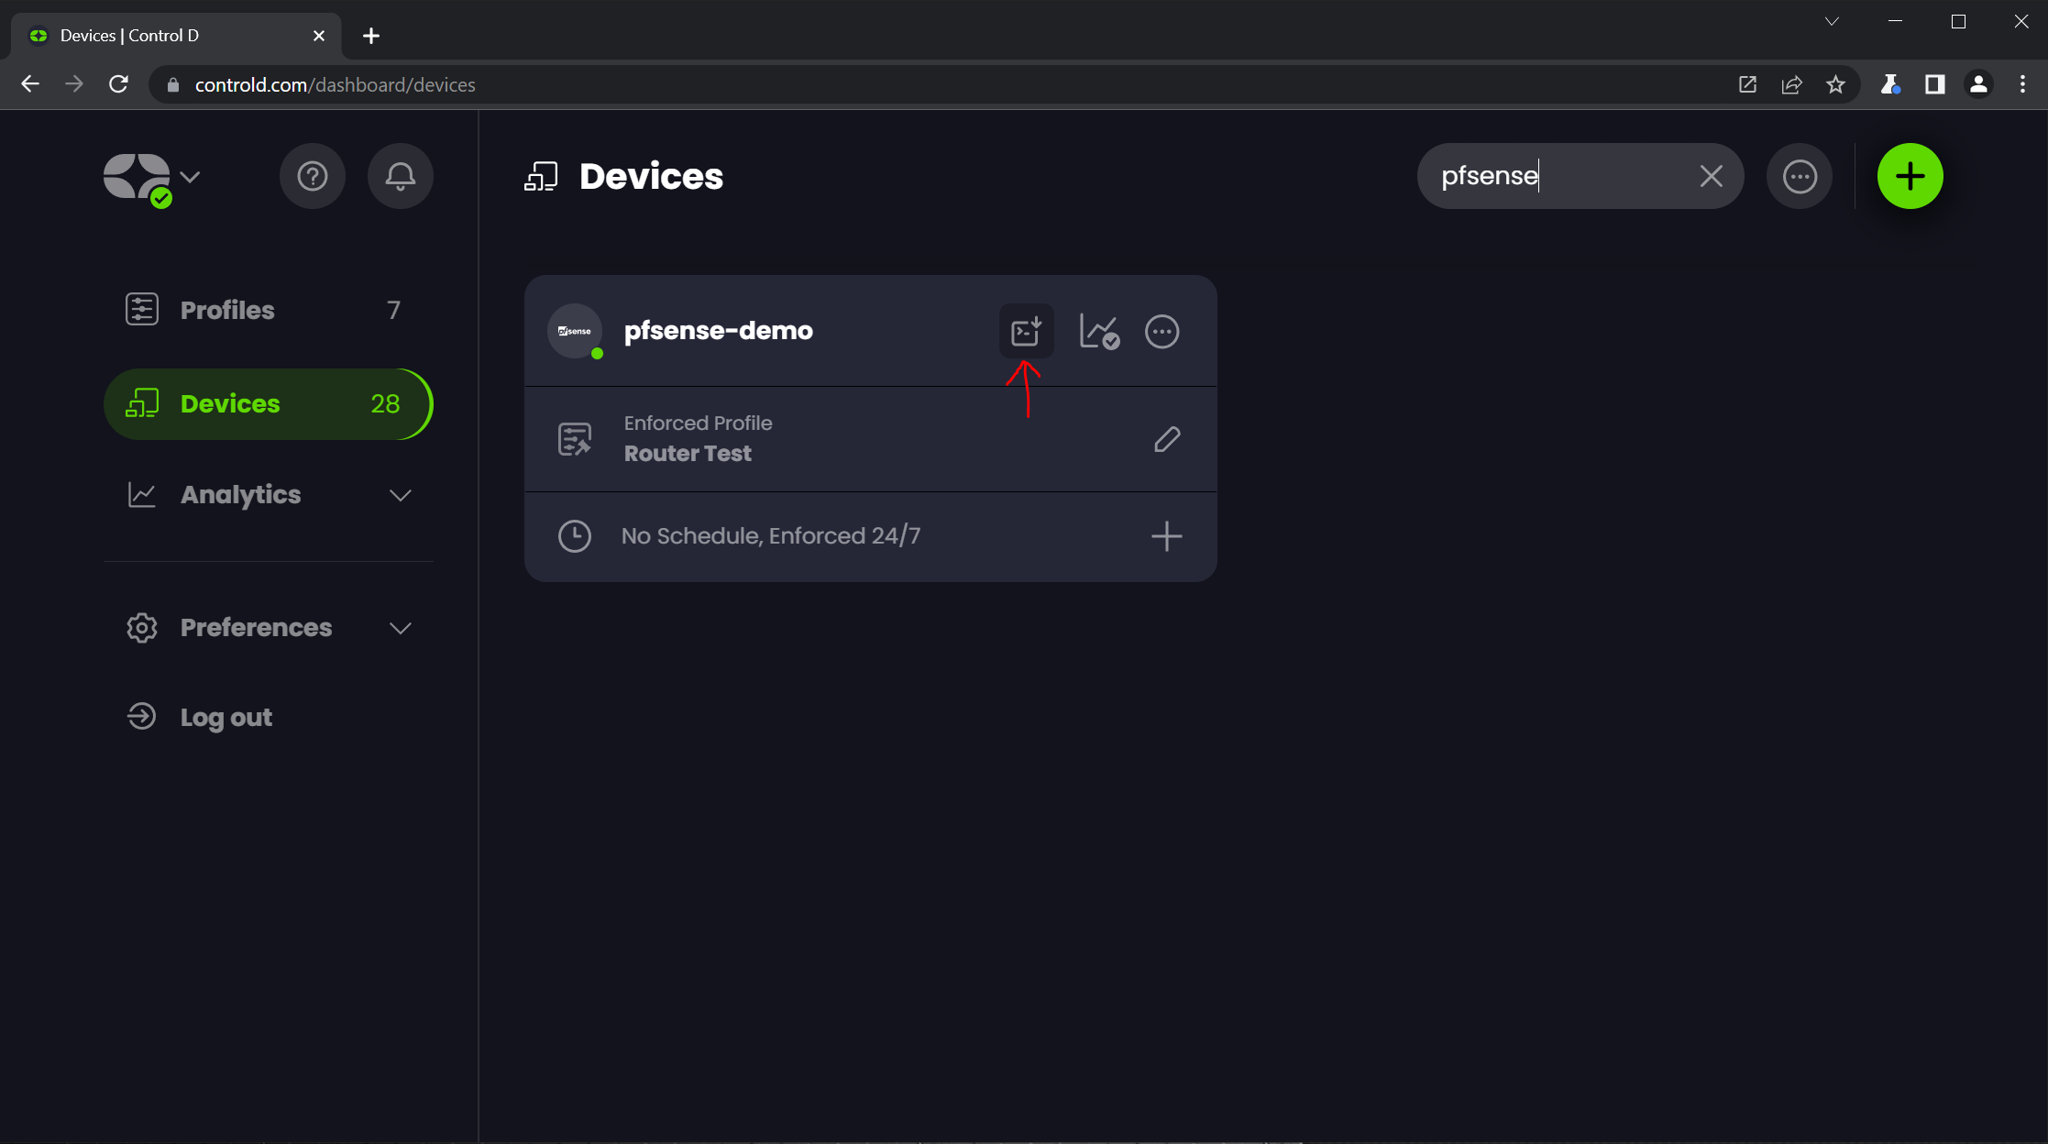Screen dimensions: 2048x1144
Task: Edit the Enforced Profile assignment
Action: pos(1168,437)
